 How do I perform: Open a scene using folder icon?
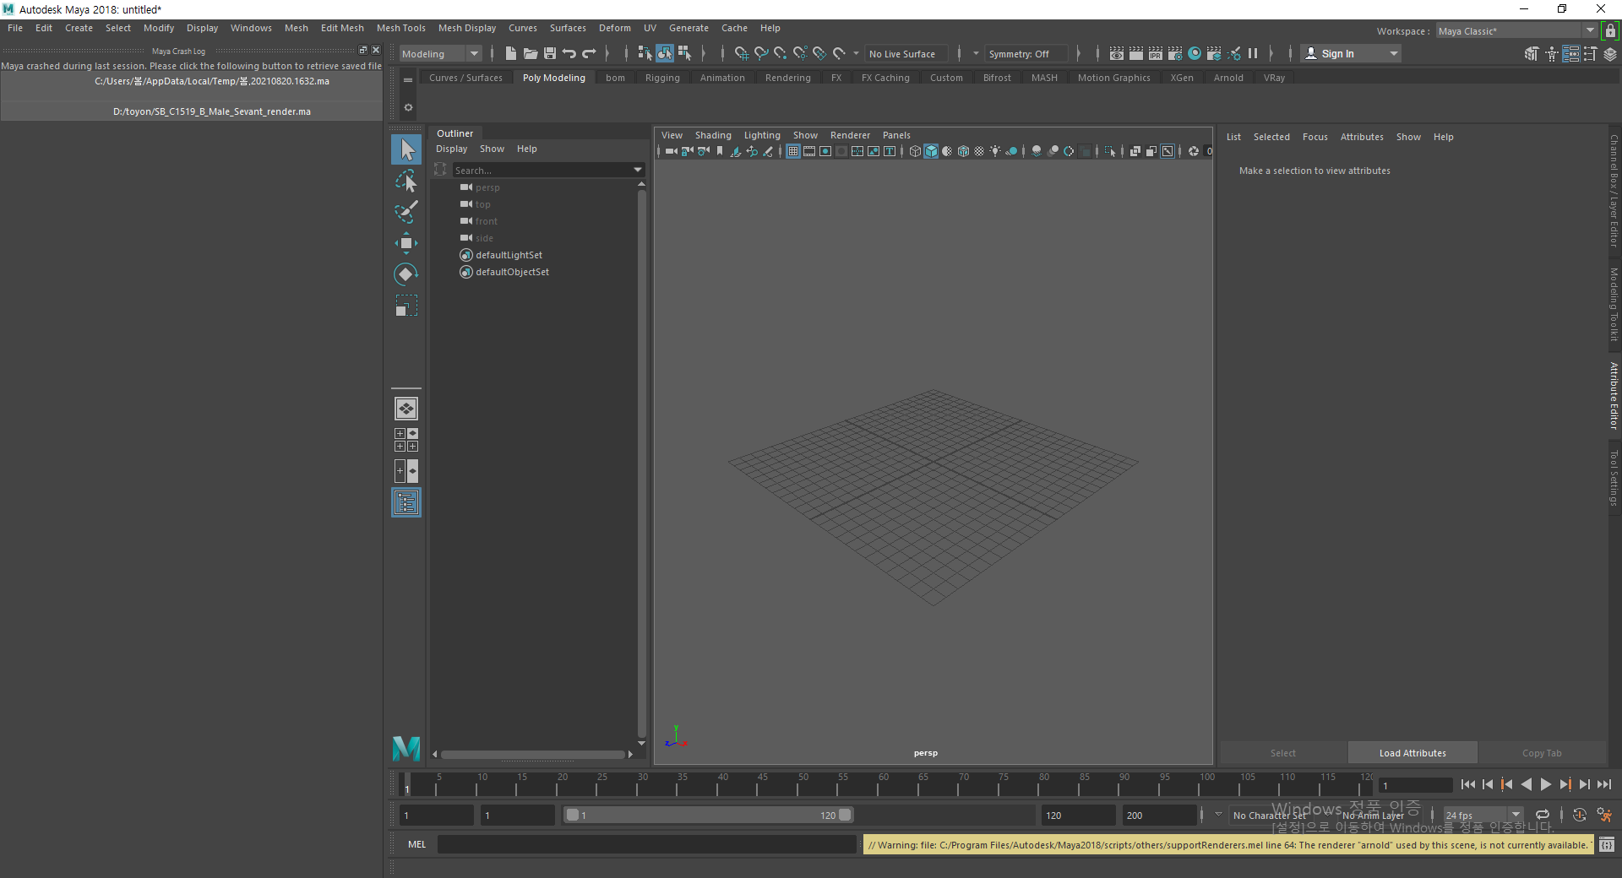point(531,53)
